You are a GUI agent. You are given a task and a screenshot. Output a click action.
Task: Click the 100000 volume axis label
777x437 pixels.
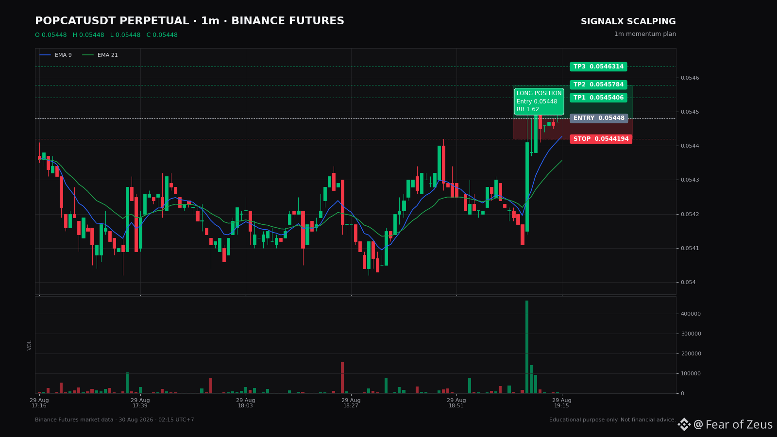pos(691,373)
